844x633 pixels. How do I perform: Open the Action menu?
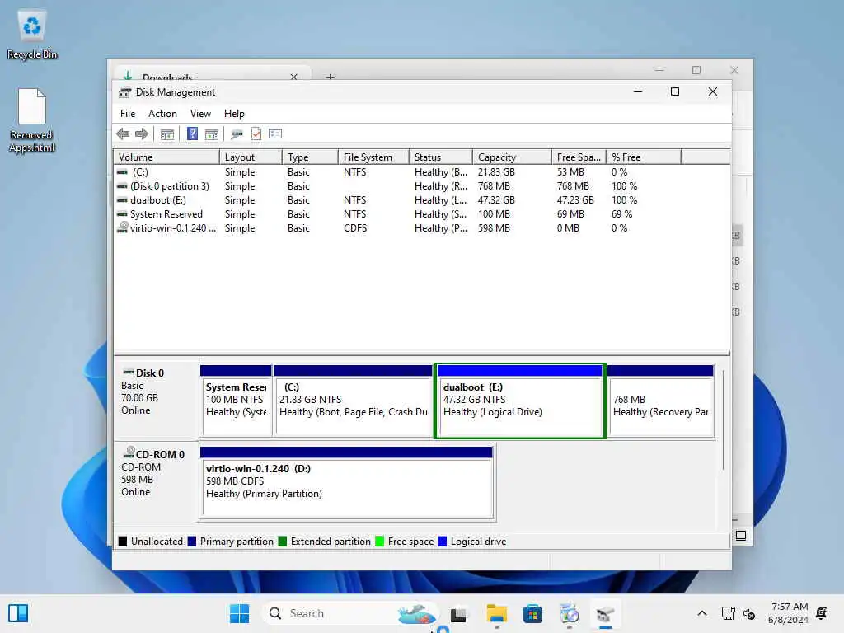(x=162, y=114)
